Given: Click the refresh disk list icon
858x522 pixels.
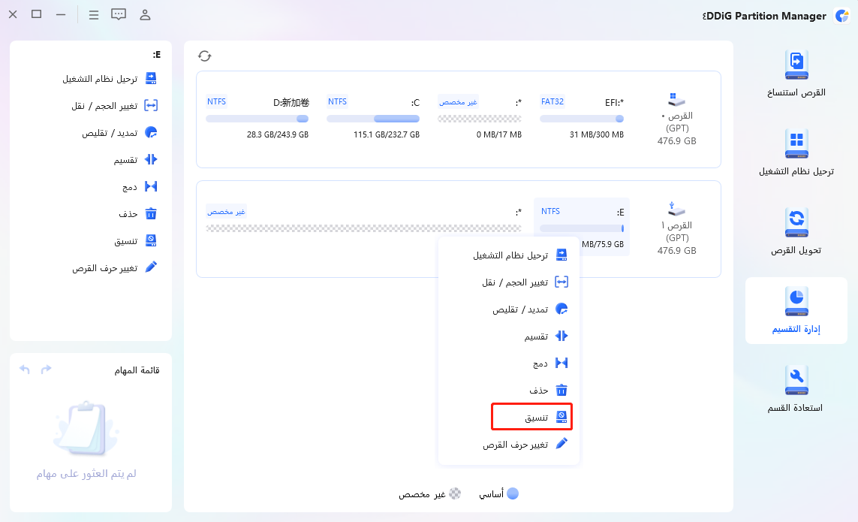Looking at the screenshot, I should coord(205,56).
